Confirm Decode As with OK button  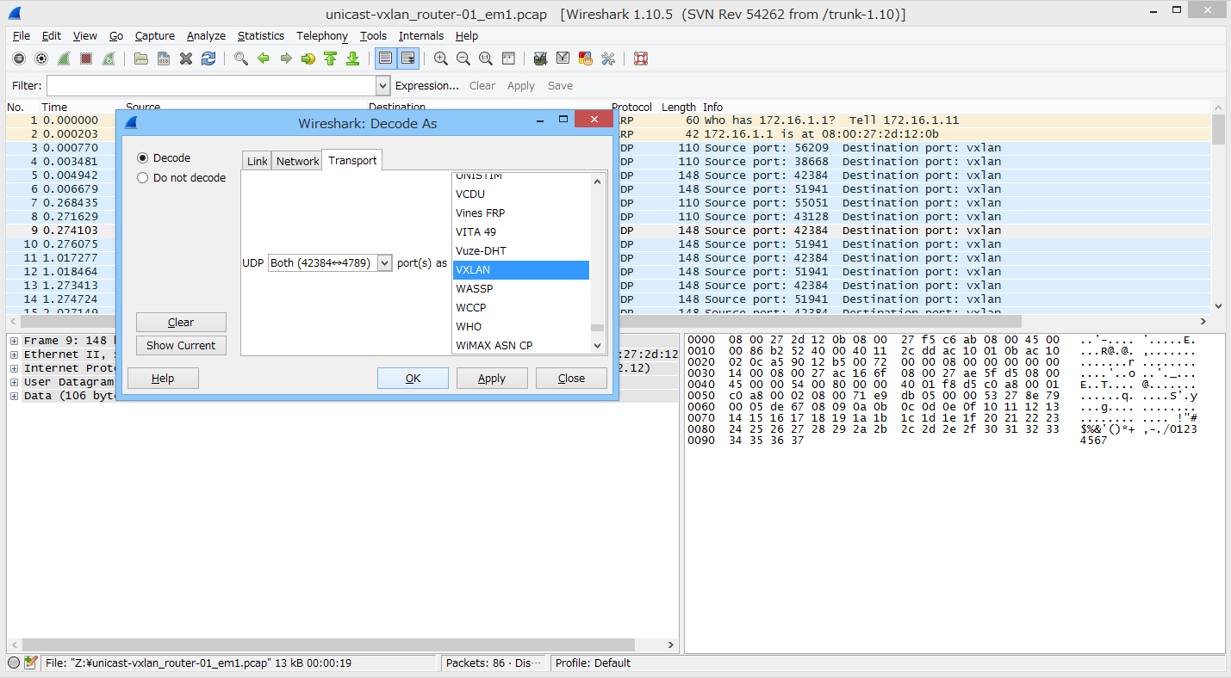[413, 379]
